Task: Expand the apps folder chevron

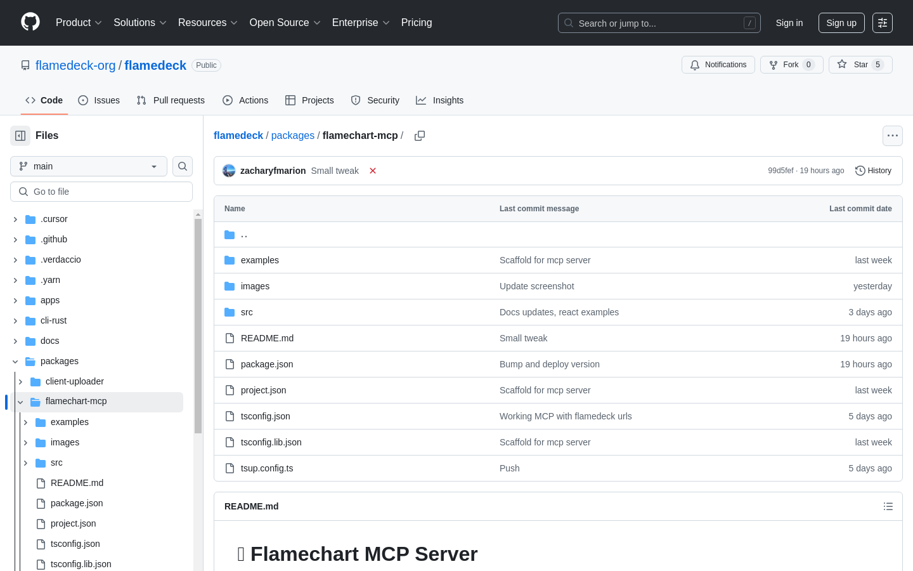Action: [15, 301]
